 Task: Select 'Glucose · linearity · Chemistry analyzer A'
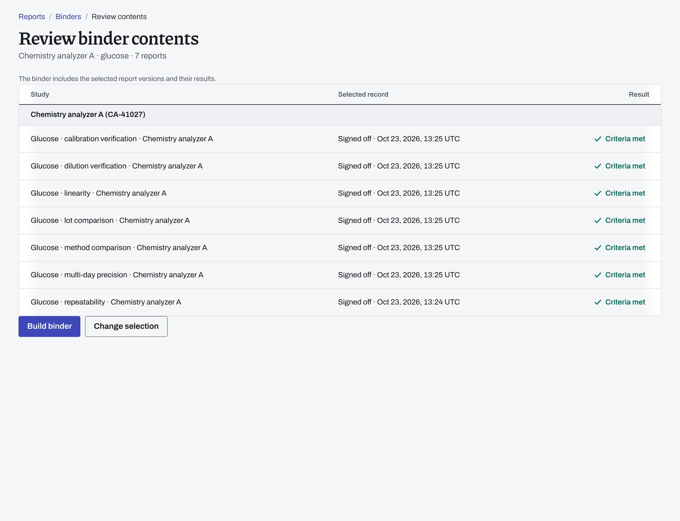point(99,193)
